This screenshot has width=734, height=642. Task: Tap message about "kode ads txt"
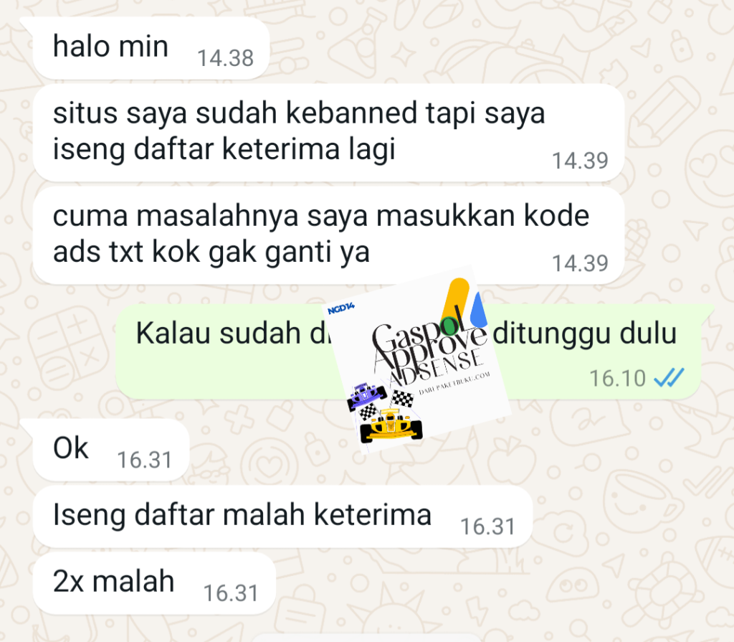pos(328,236)
